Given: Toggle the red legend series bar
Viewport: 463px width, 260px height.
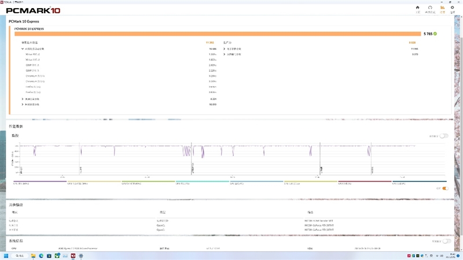Looking at the screenshot, I should click(365, 181).
